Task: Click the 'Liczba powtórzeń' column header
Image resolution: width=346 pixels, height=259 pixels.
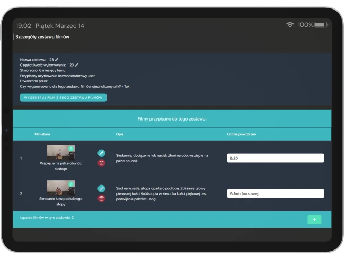Action: click(x=242, y=134)
